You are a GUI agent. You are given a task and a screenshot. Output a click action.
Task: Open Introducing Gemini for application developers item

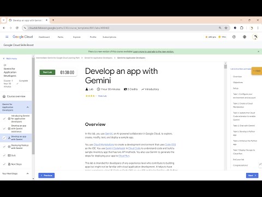(x=16, y=119)
